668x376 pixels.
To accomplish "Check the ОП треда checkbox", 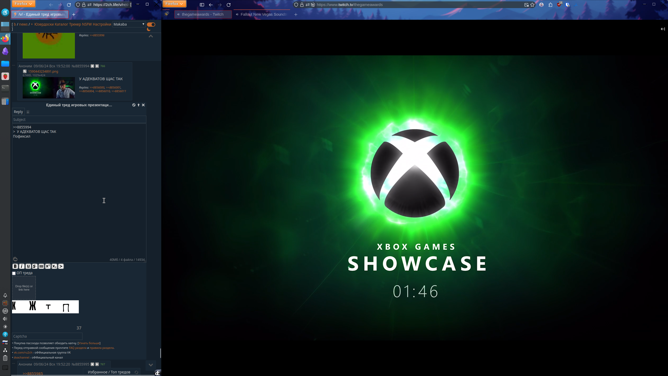I will click(x=14, y=273).
